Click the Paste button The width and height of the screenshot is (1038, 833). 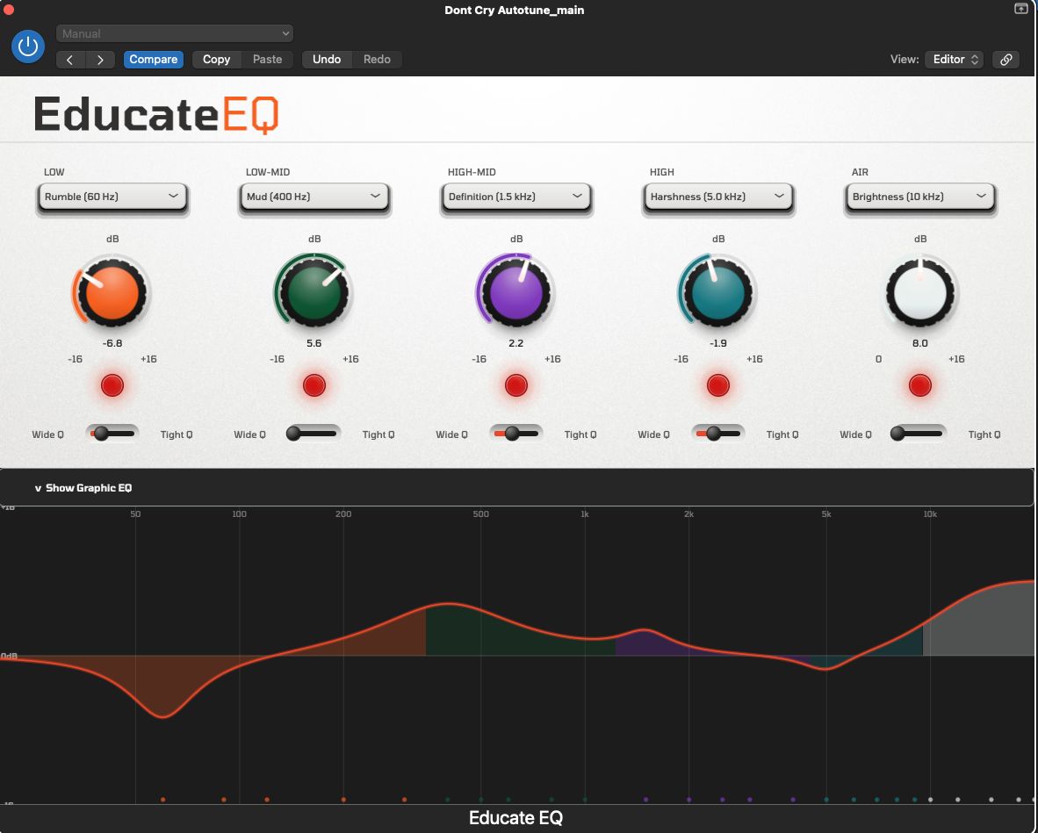point(268,60)
